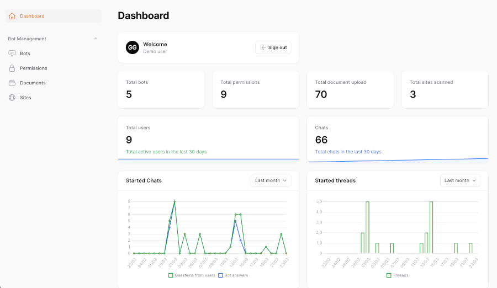This screenshot has height=288, width=497.
Task: Open the Permissions menu item
Action: point(33,68)
